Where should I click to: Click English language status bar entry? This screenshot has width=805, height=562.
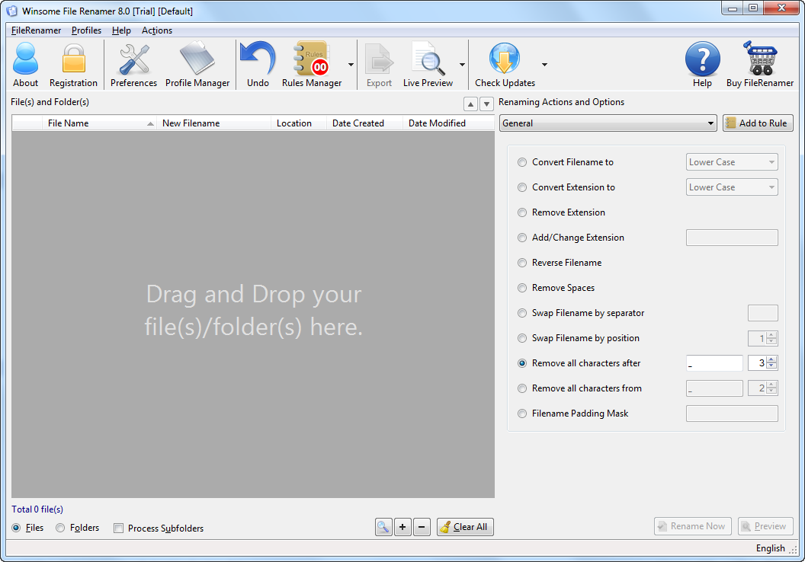pyautogui.click(x=770, y=548)
